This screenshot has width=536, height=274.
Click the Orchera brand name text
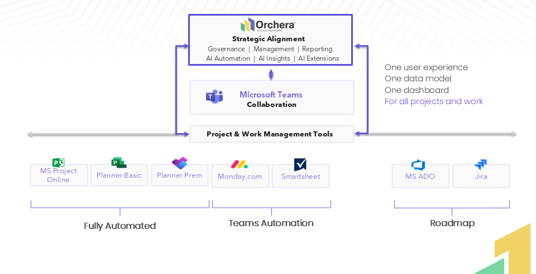(x=275, y=25)
